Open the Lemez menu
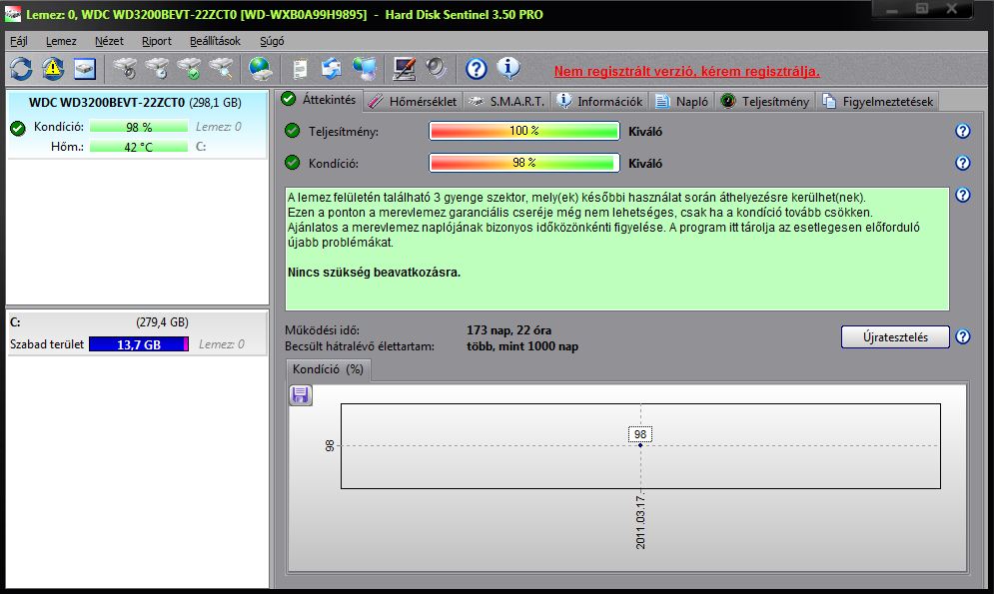The width and height of the screenshot is (994, 594). (x=61, y=41)
